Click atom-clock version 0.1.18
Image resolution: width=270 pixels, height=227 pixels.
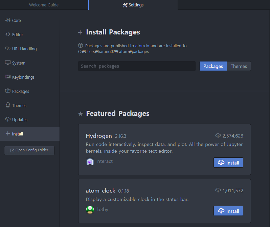[123, 191]
